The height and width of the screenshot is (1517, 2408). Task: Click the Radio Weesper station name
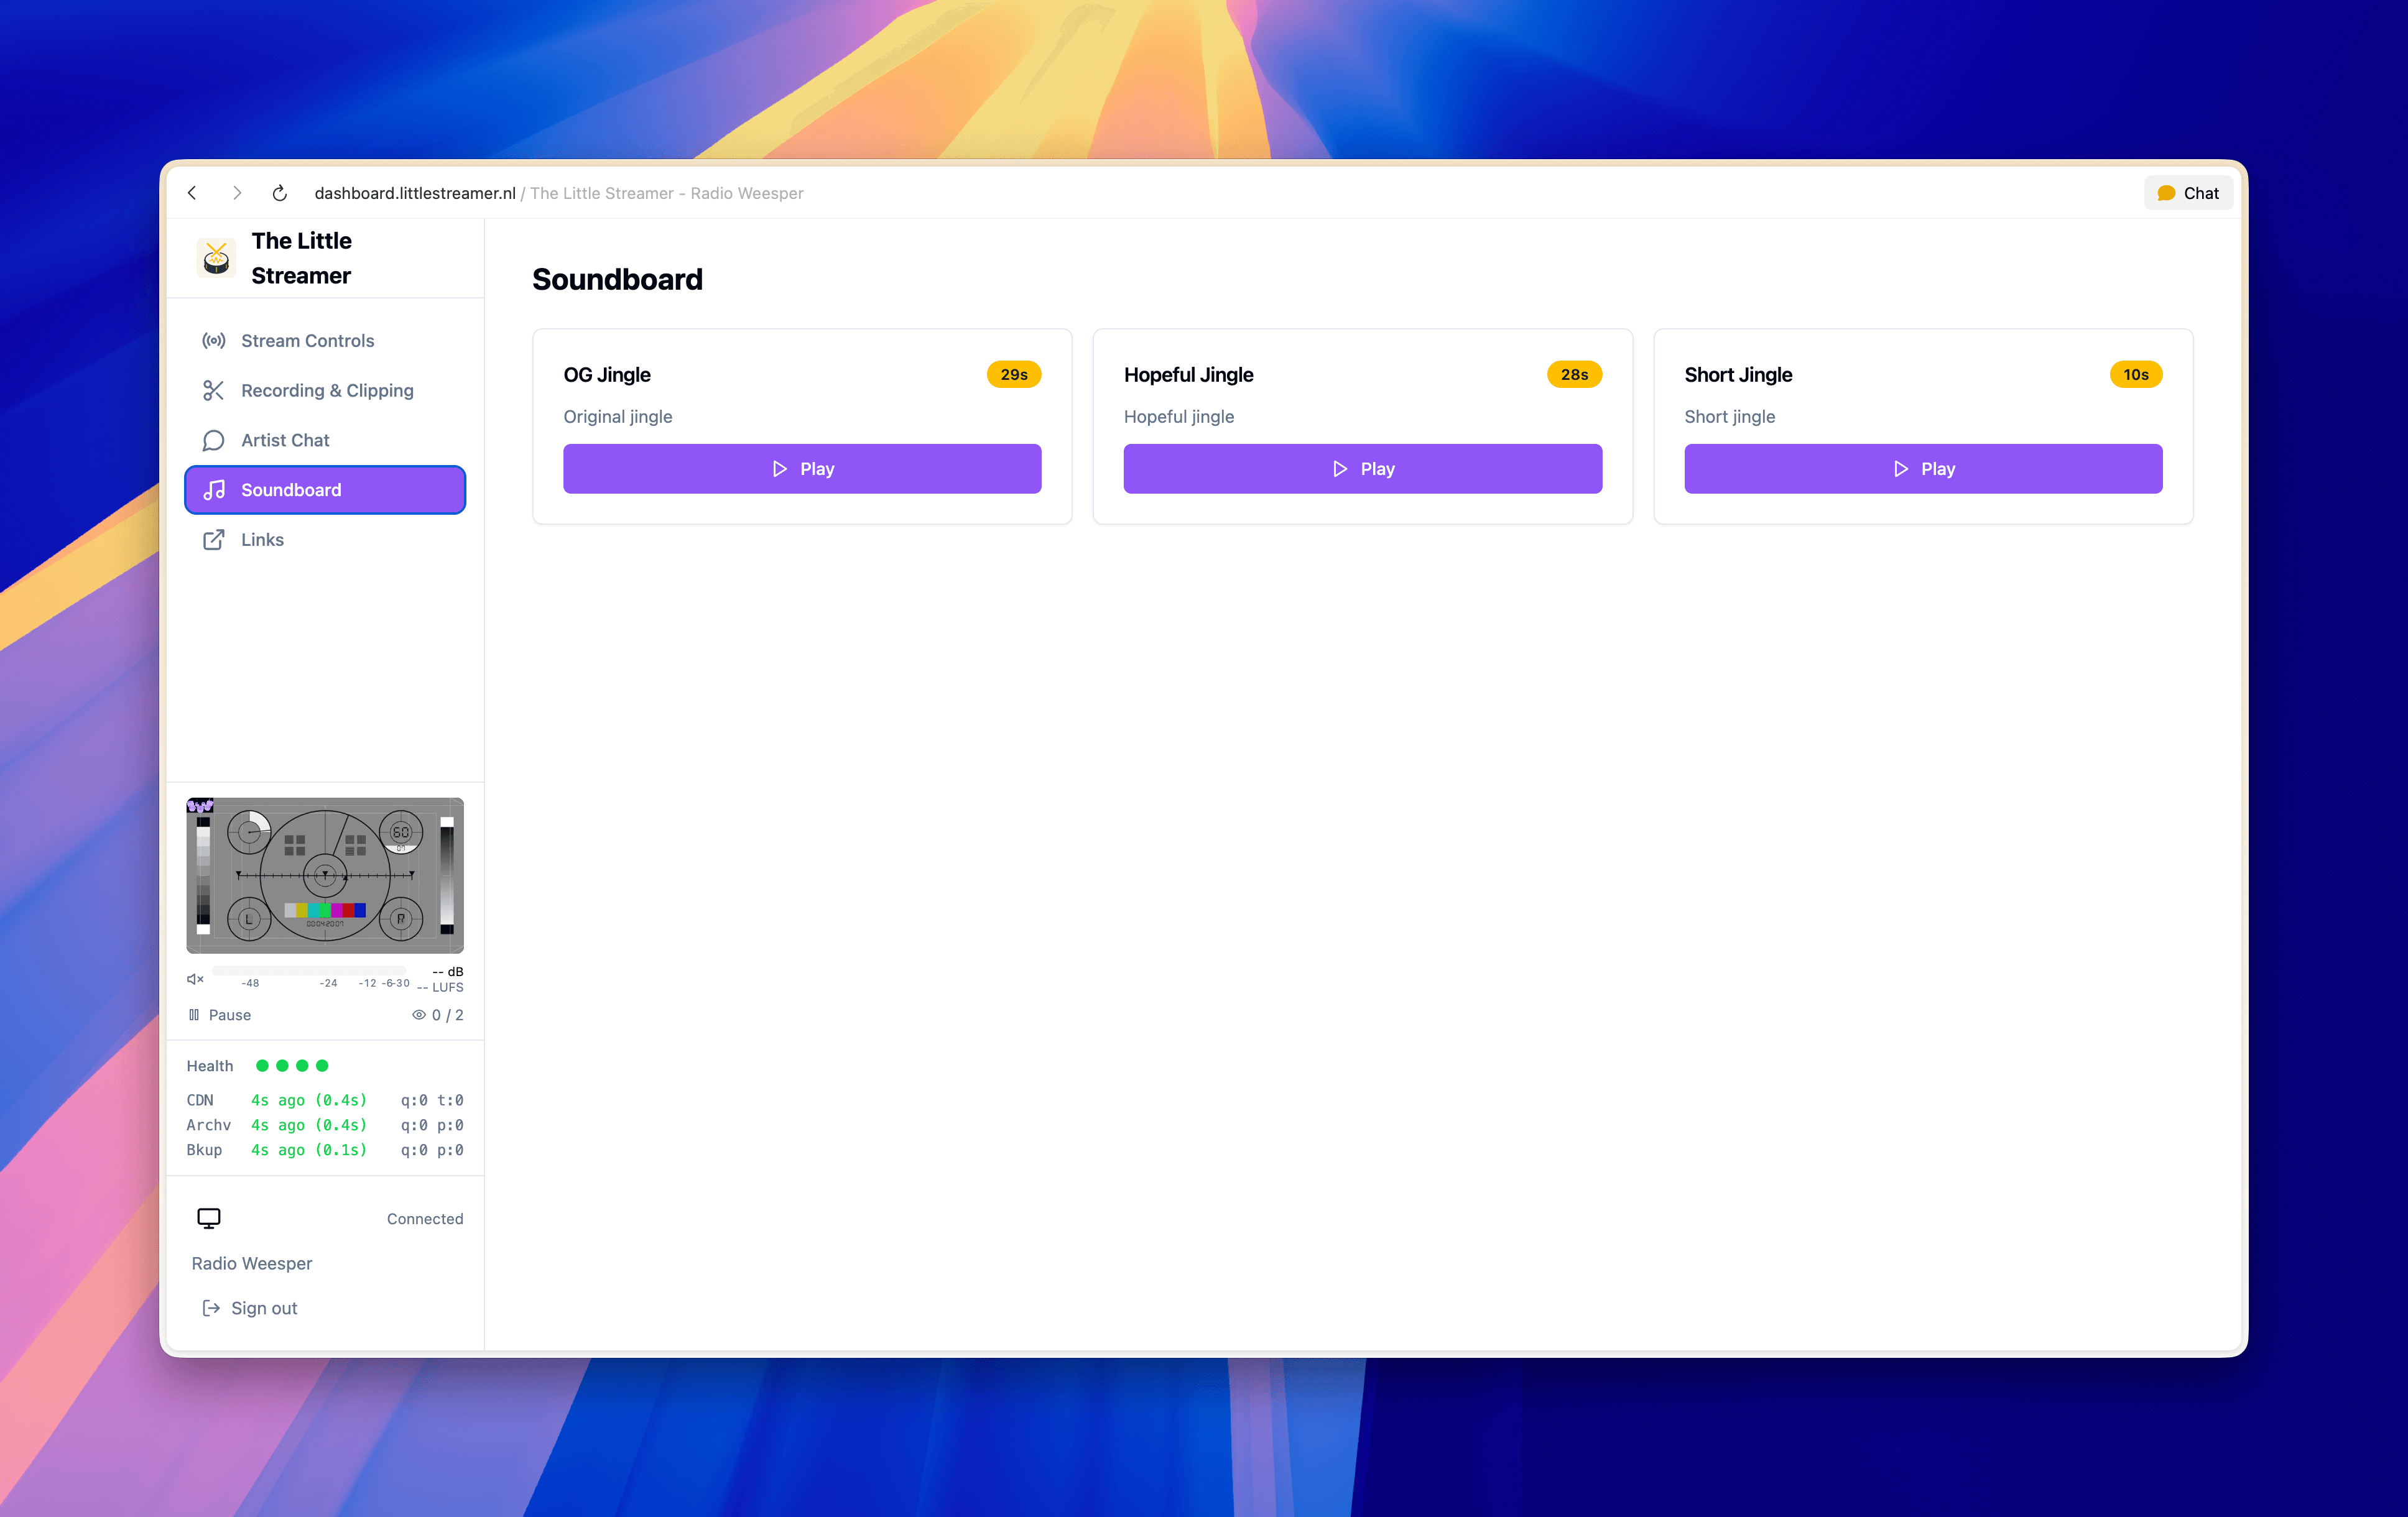252,1264
